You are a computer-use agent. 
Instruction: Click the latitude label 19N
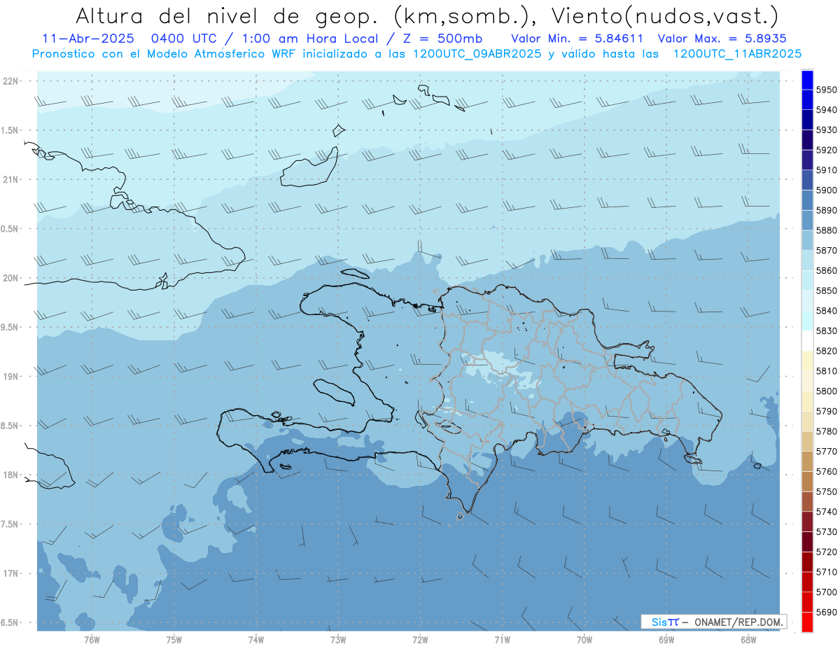tap(10, 377)
